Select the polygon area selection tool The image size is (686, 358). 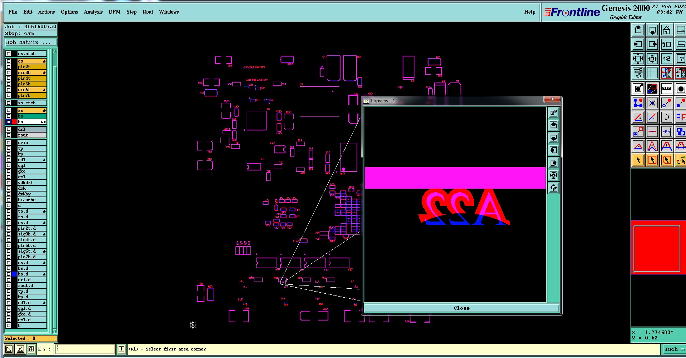[x=667, y=160]
